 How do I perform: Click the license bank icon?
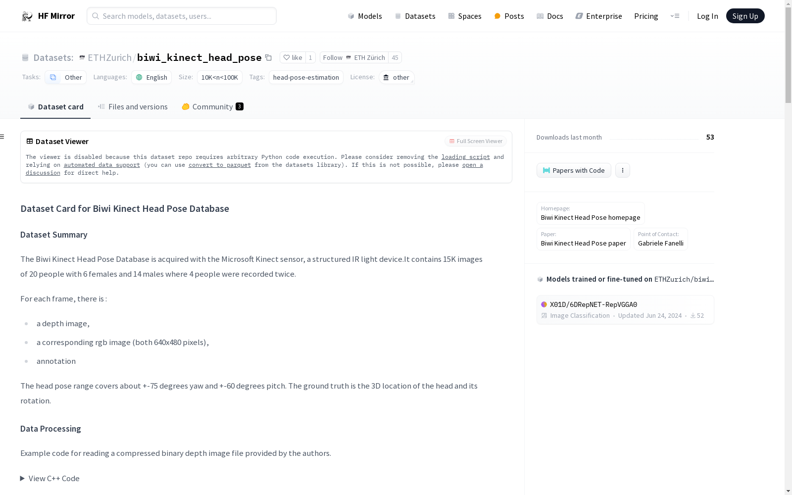(386, 77)
